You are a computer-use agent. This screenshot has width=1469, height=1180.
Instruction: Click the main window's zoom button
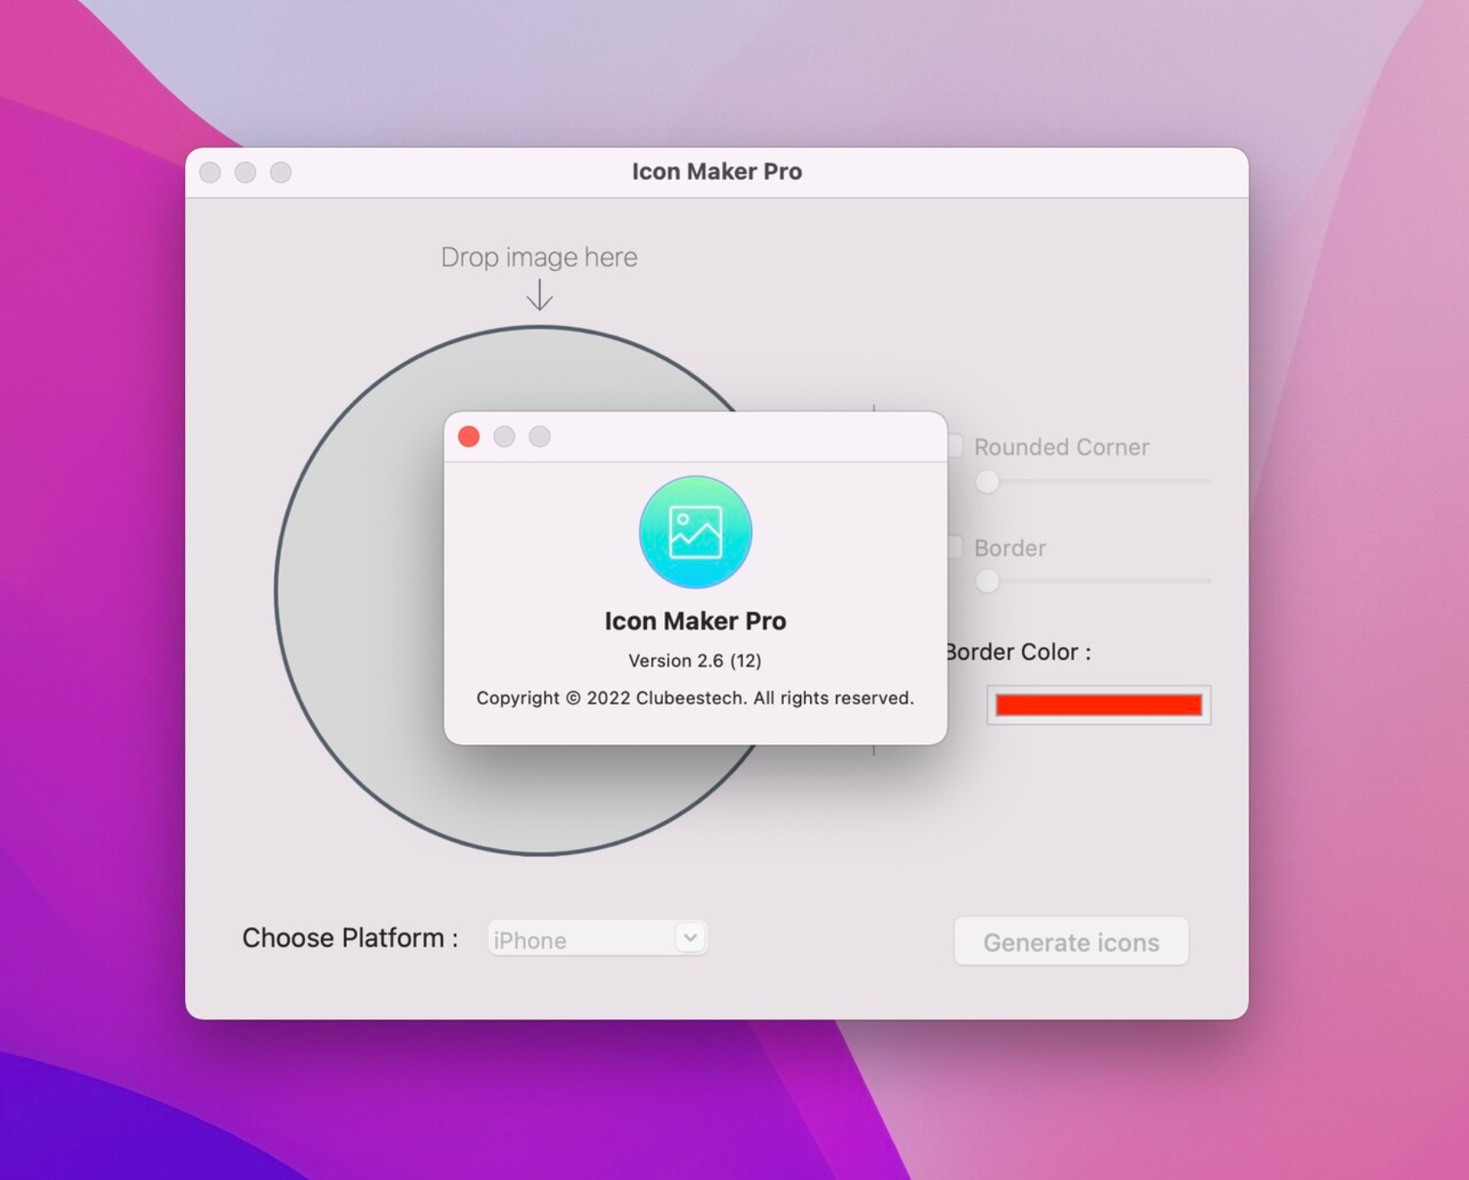coord(281,172)
